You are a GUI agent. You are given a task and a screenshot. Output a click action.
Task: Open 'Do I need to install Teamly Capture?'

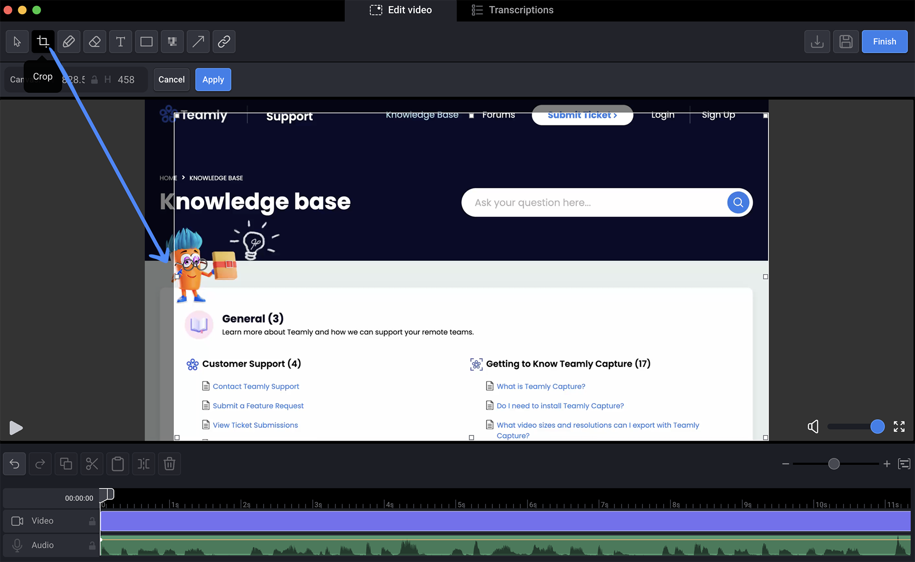click(x=560, y=406)
